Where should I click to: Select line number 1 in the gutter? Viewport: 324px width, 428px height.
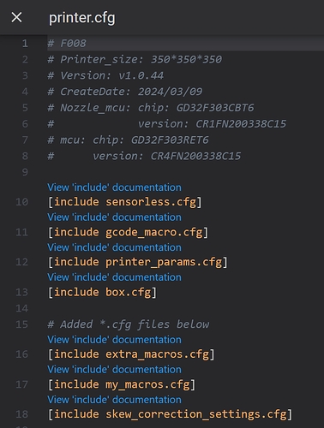[25, 44]
